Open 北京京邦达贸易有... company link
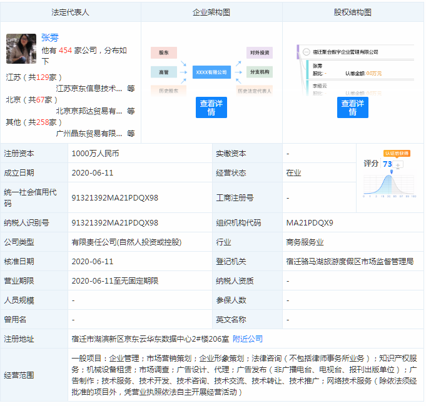Image resolution: width=426 pixels, height=406 pixels. pyautogui.click(x=89, y=111)
